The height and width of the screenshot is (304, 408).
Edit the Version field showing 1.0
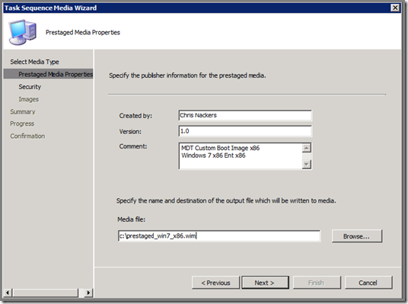pos(245,131)
